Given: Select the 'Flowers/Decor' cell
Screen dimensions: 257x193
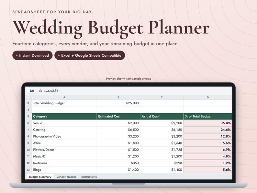Looking at the screenshot, I should (x=64, y=150).
